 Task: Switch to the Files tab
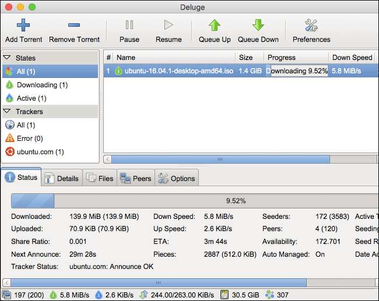100,178
